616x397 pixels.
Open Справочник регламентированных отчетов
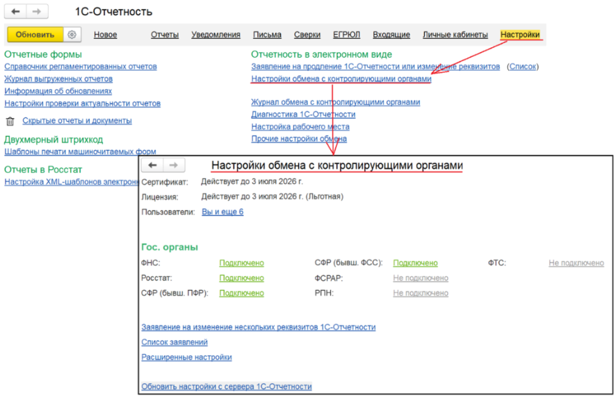(81, 67)
